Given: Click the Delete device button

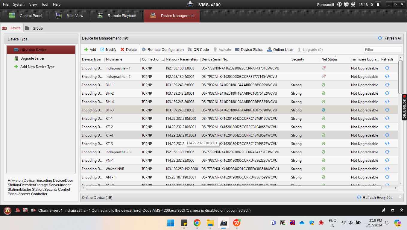Looking at the screenshot, I should 129,50.
